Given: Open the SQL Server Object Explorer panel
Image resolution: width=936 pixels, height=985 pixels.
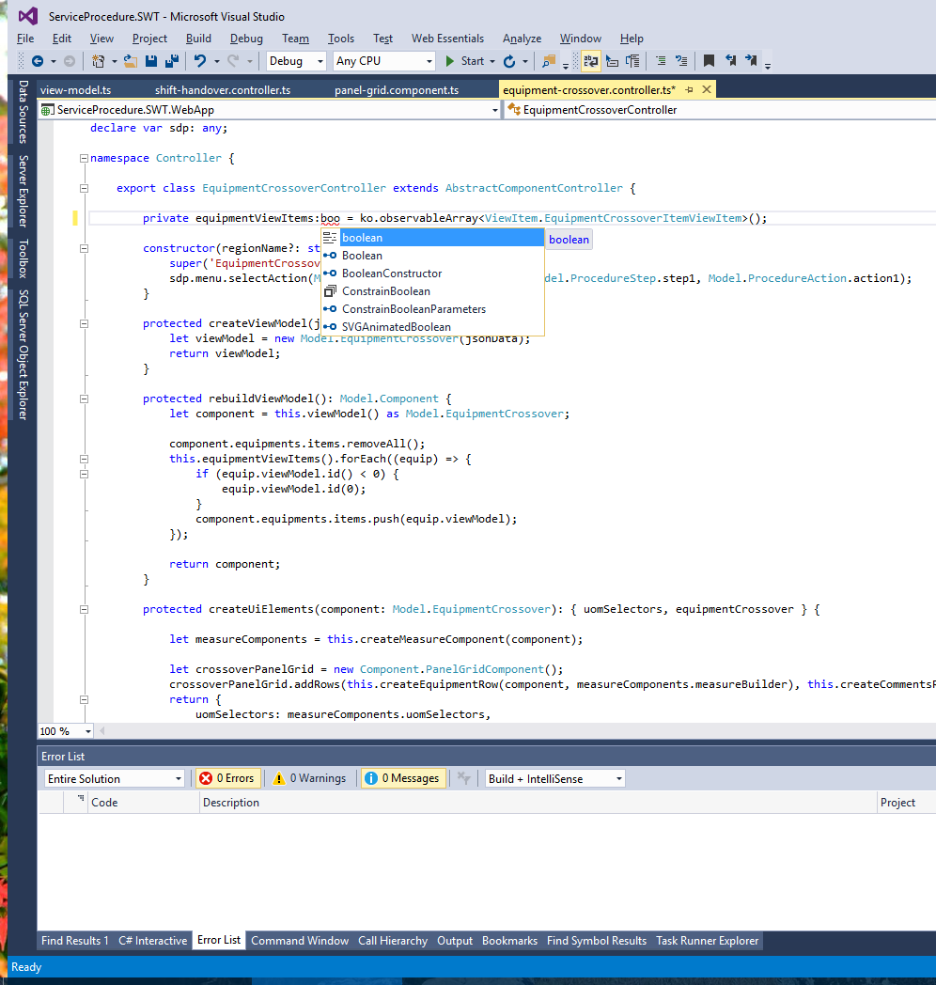Looking at the screenshot, I should point(23,354).
